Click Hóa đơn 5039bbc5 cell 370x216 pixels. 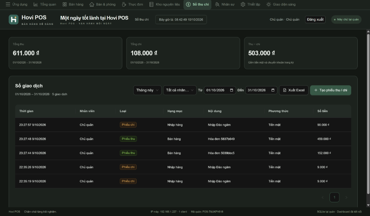click(x=221, y=153)
